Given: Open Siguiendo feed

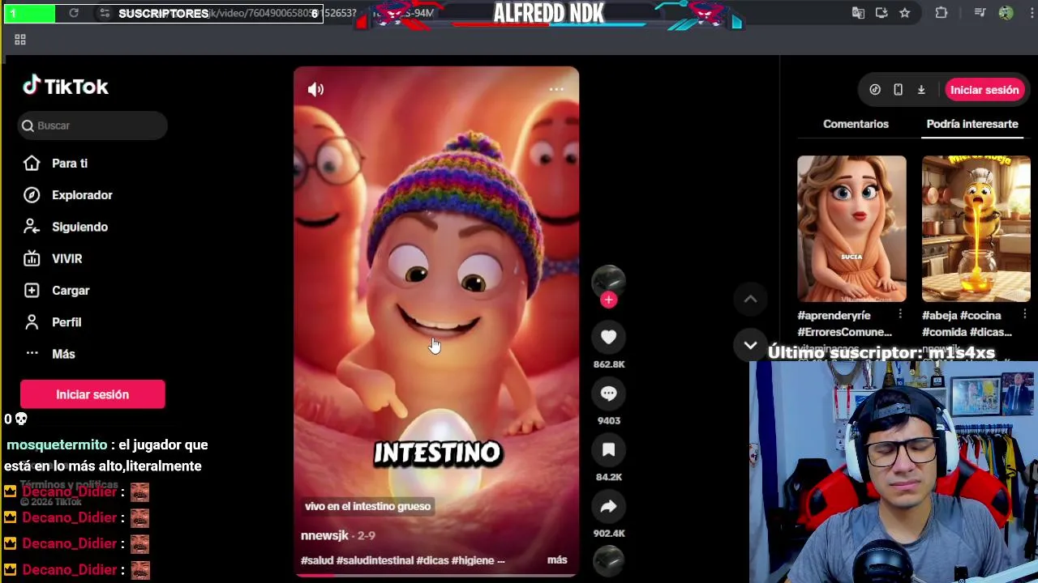Looking at the screenshot, I should click(79, 227).
